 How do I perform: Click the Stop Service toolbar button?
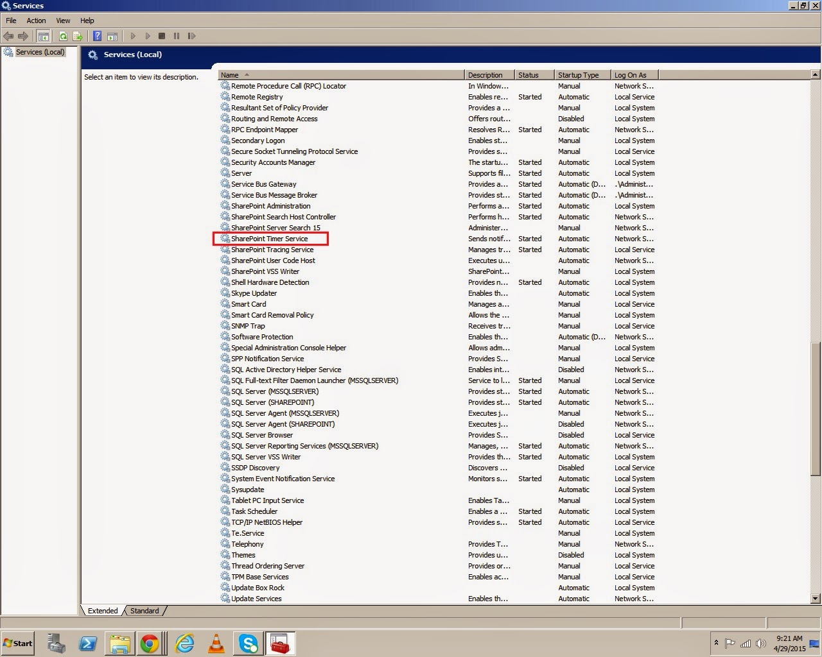pos(162,36)
